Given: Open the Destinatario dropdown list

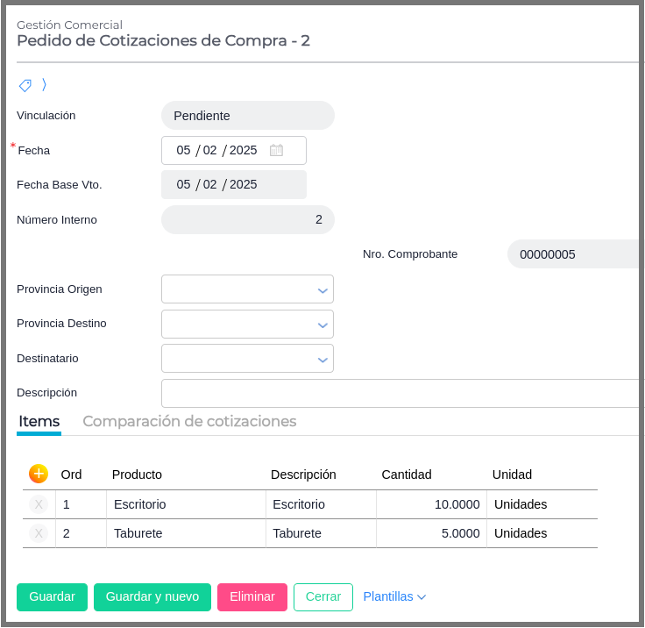Looking at the screenshot, I should click(247, 359).
